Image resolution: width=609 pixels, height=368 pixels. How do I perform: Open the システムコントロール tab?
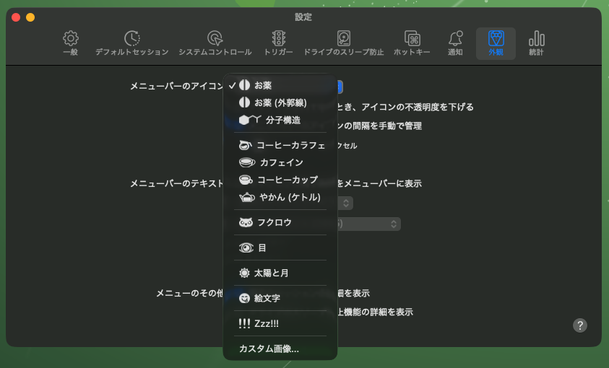[x=215, y=43]
